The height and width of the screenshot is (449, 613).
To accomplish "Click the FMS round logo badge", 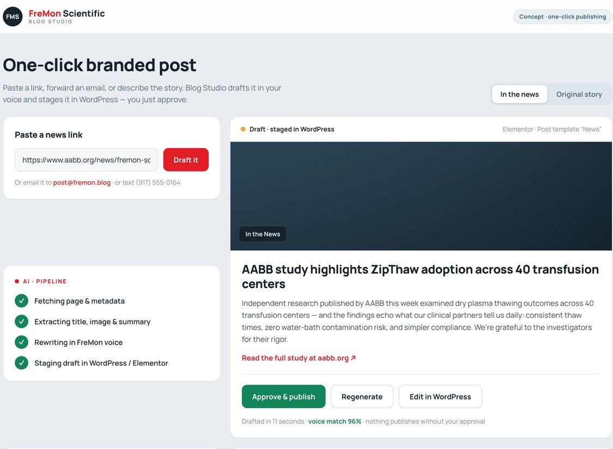I will point(13,16).
